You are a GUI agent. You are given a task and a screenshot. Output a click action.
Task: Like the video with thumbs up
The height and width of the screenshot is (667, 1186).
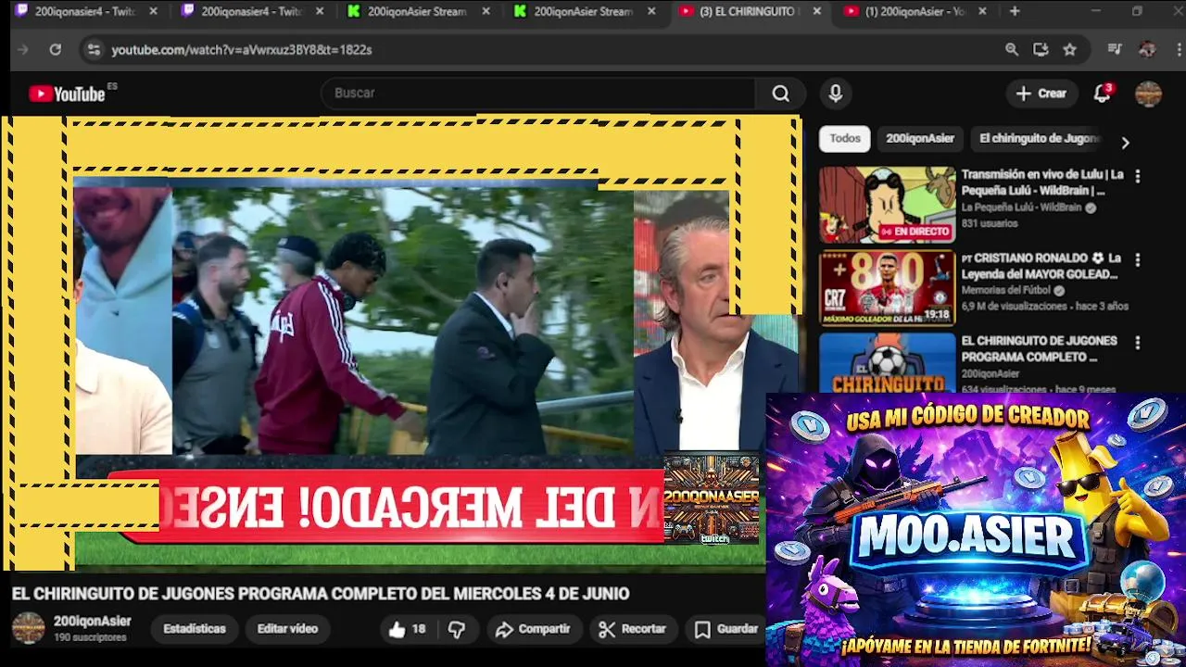click(x=410, y=629)
